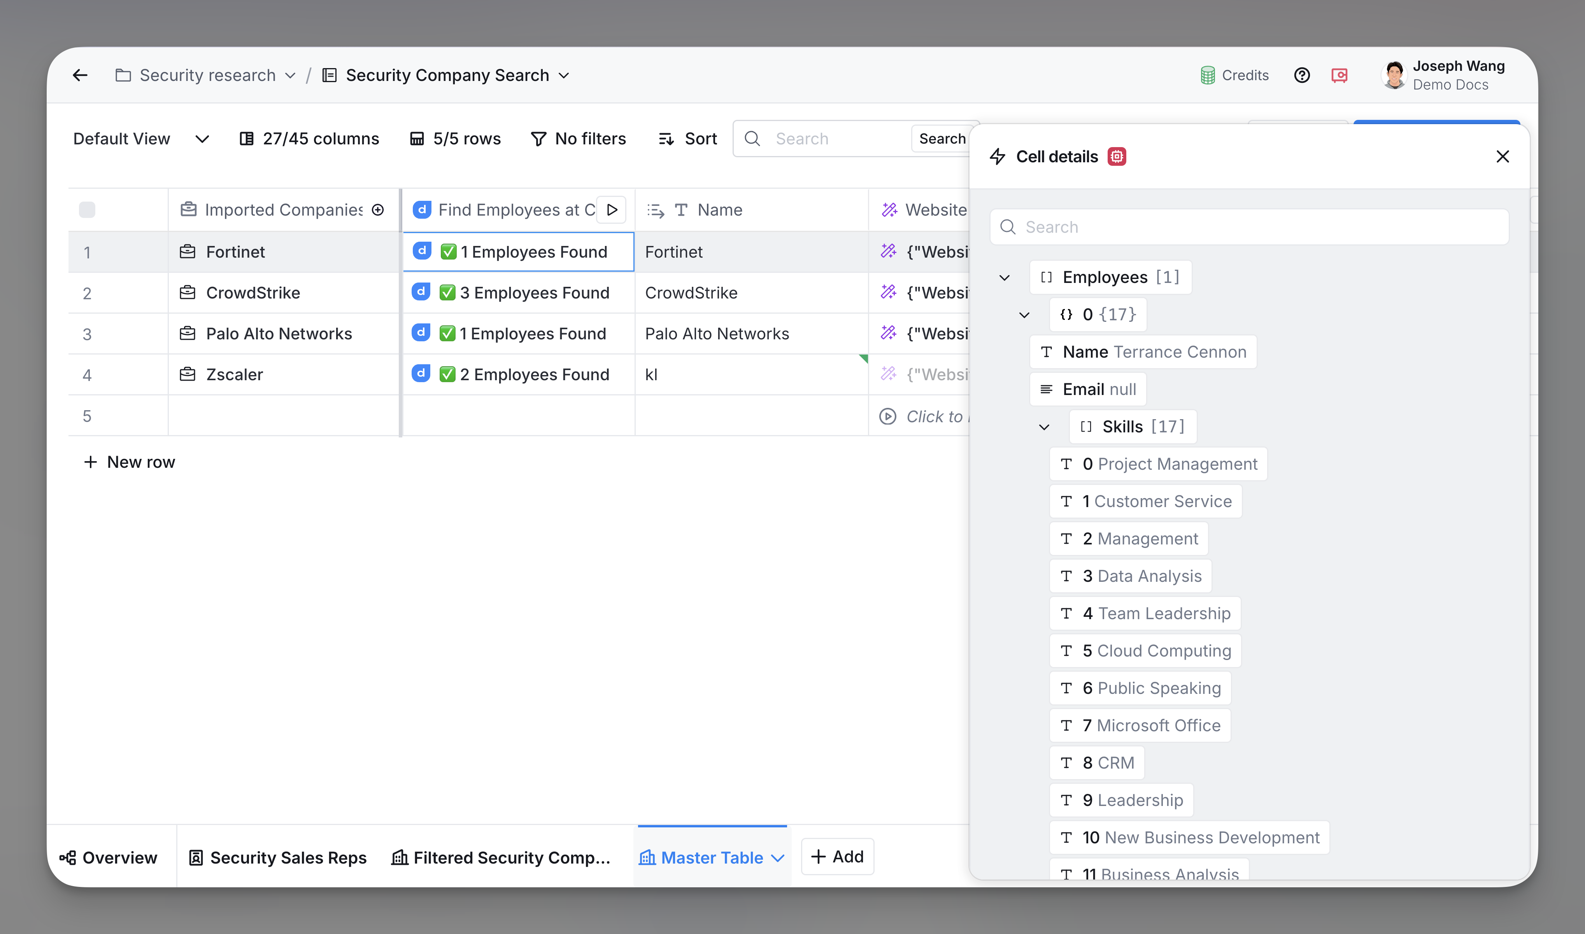The image size is (1585, 934).
Task: Collapse the Employees array chevron
Action: [1004, 277]
